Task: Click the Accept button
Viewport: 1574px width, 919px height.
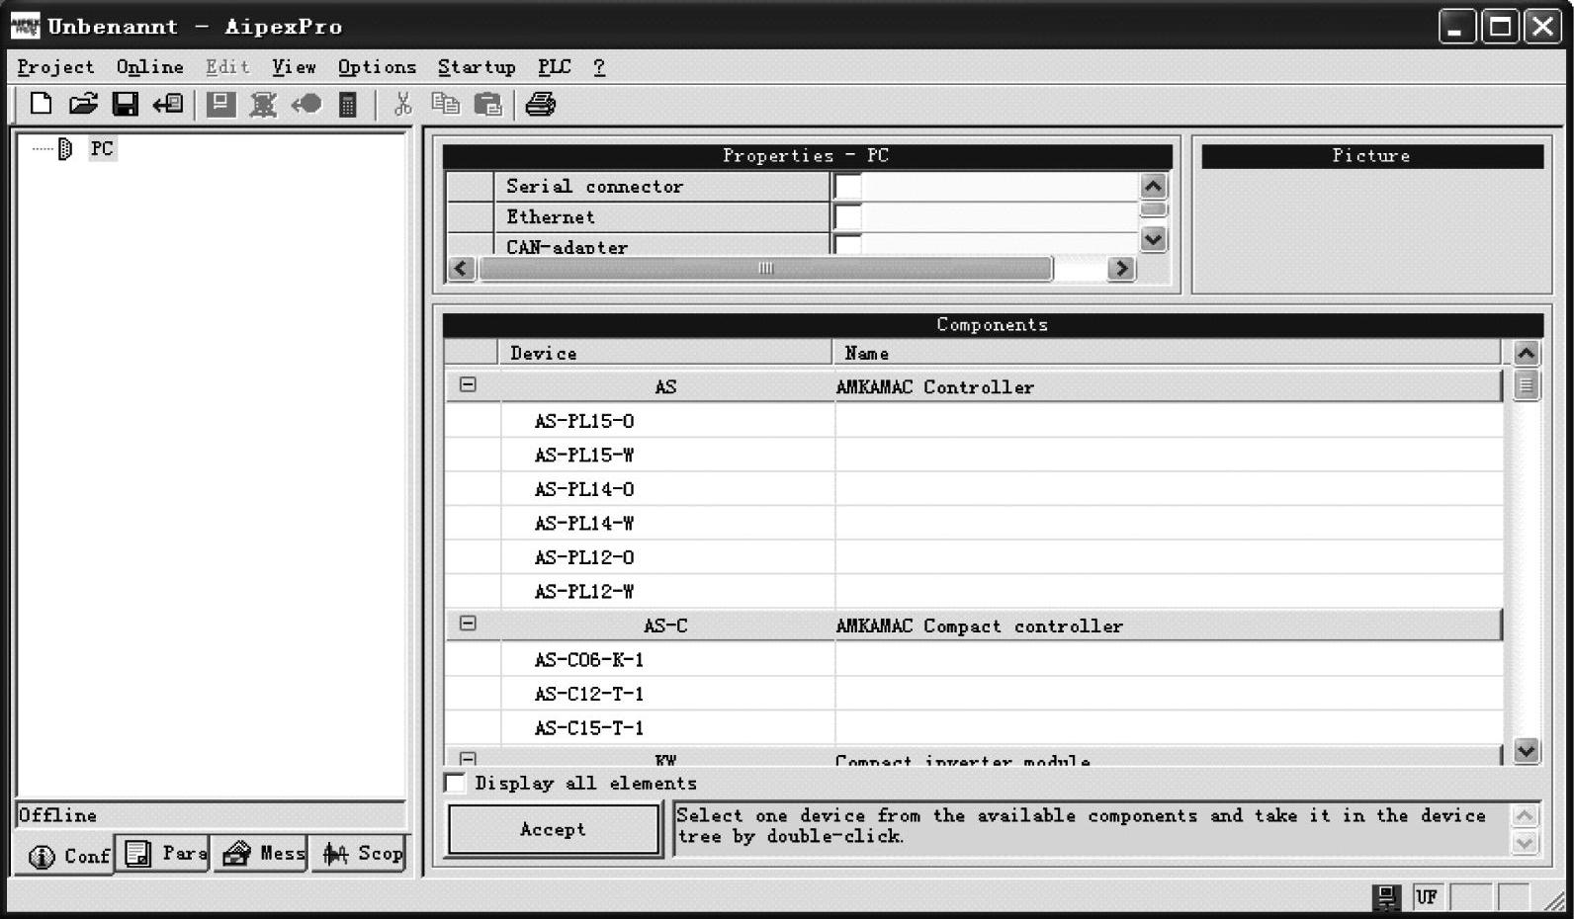Action: tap(554, 829)
